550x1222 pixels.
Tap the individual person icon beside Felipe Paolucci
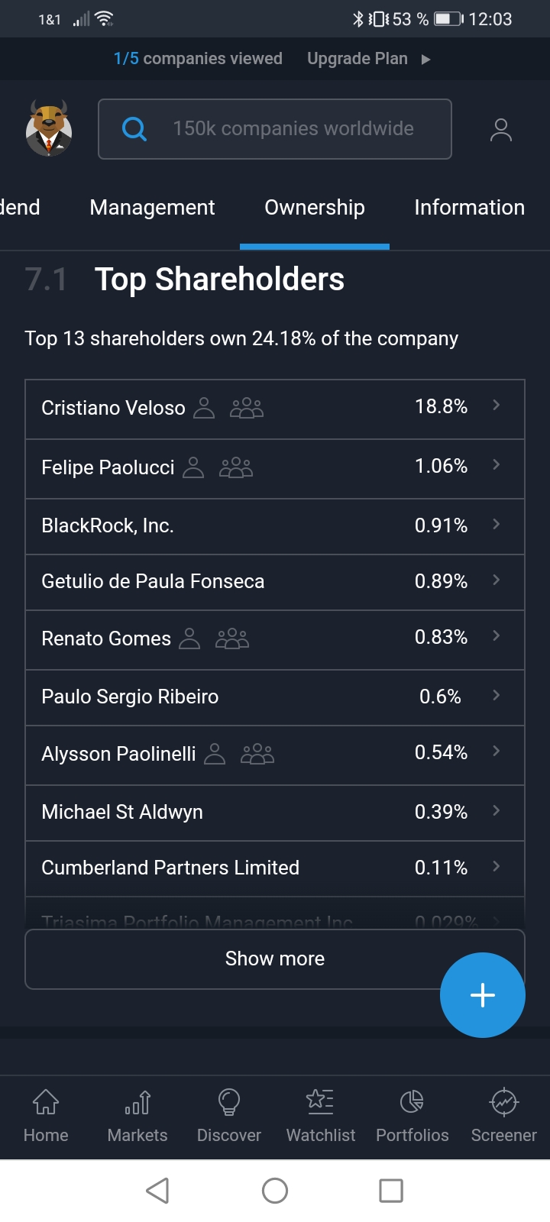(x=194, y=467)
